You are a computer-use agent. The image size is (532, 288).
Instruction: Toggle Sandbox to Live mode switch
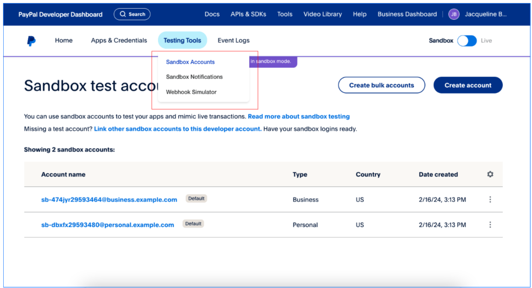click(x=467, y=41)
